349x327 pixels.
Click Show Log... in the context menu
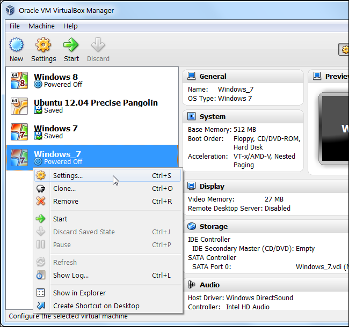coord(71,276)
